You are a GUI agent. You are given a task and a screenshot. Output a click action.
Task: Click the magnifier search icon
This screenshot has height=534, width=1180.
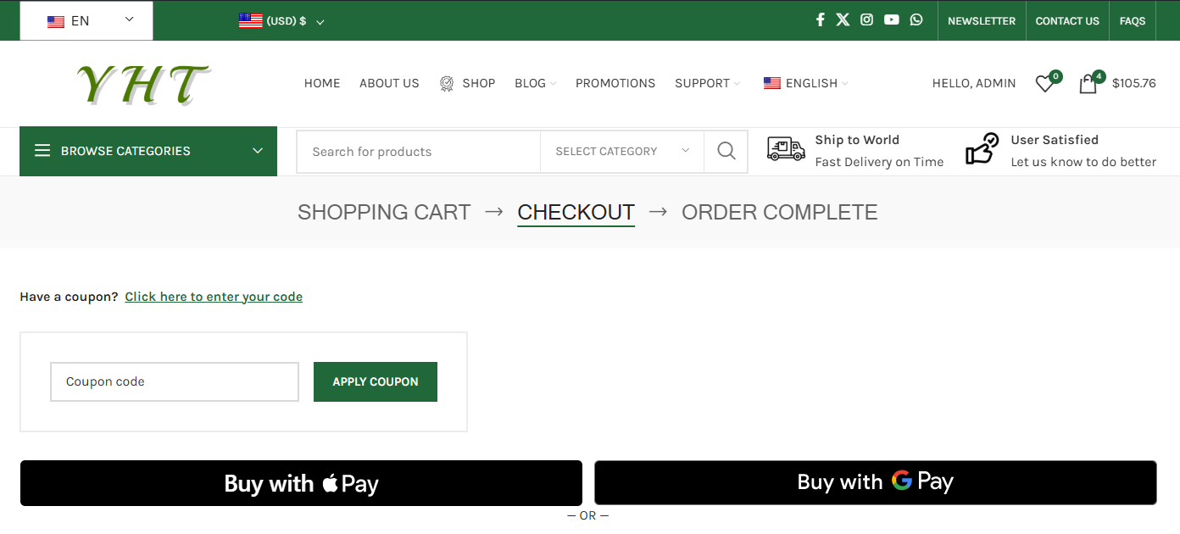coord(726,151)
